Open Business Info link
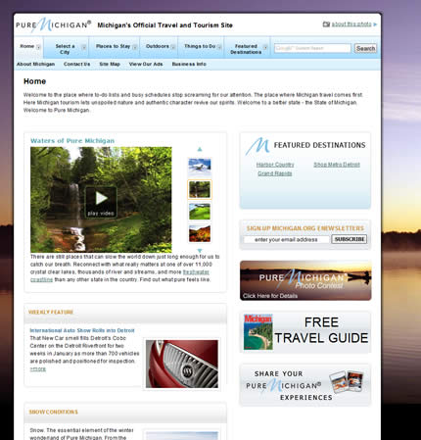The image size is (421, 440). pos(189,64)
